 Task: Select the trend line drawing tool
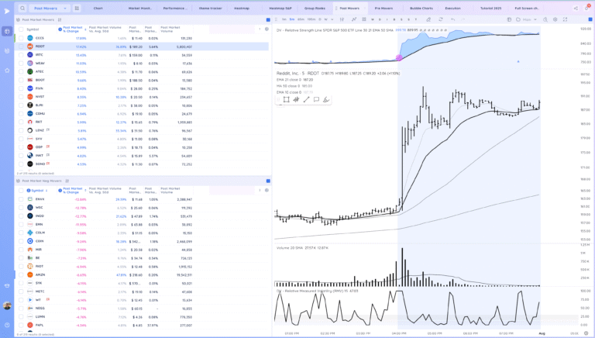(306, 99)
